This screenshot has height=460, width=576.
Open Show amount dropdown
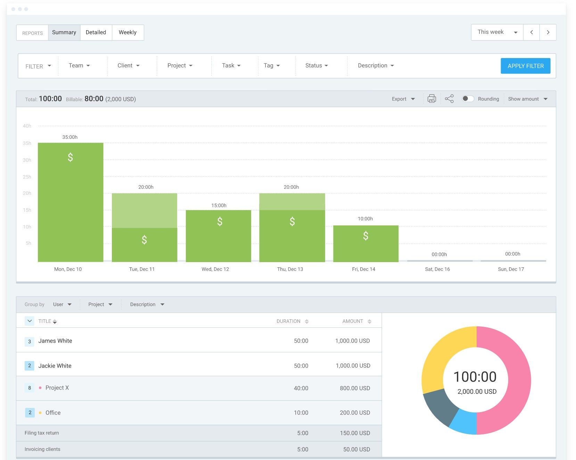click(x=527, y=99)
